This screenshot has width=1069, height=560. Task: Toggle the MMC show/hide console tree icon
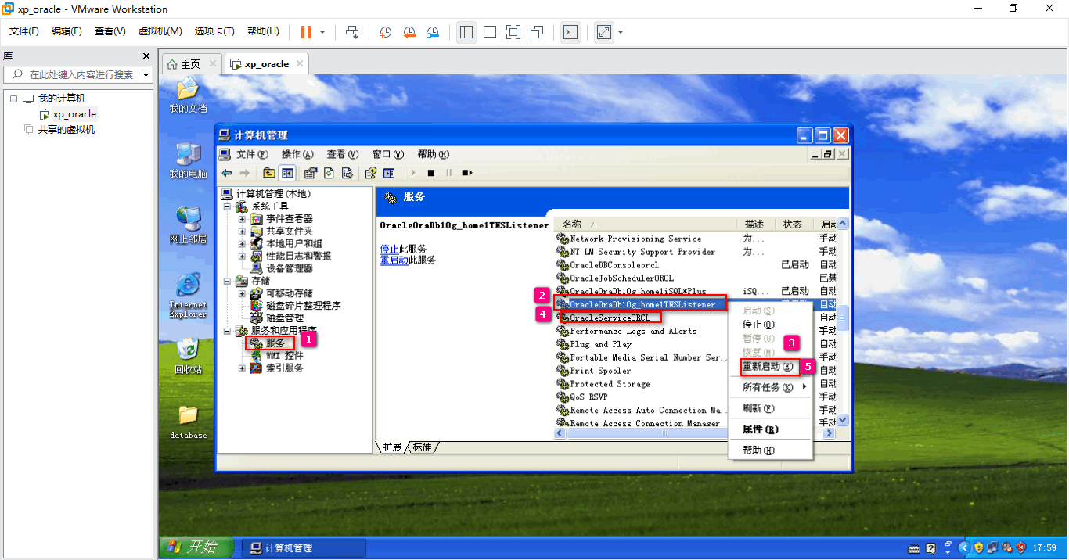[287, 173]
